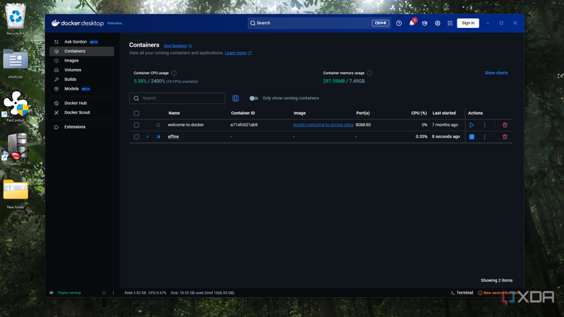This screenshot has width=564, height=317.
Task: Select Containers in the sidebar
Action: click(x=82, y=51)
